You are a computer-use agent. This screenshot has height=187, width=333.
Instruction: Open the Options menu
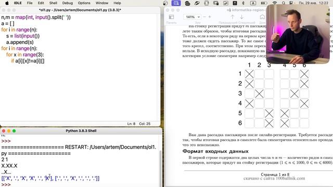tap(84, 3)
